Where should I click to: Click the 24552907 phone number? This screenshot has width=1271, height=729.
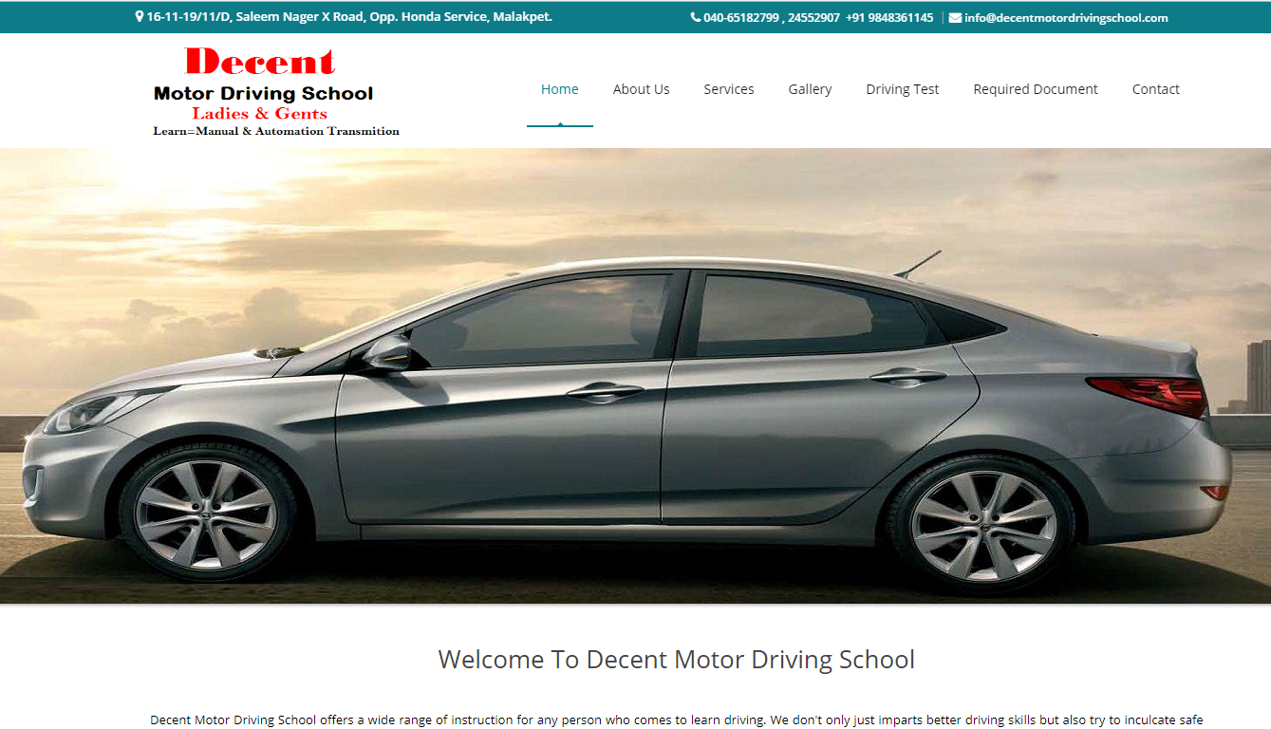click(x=813, y=18)
